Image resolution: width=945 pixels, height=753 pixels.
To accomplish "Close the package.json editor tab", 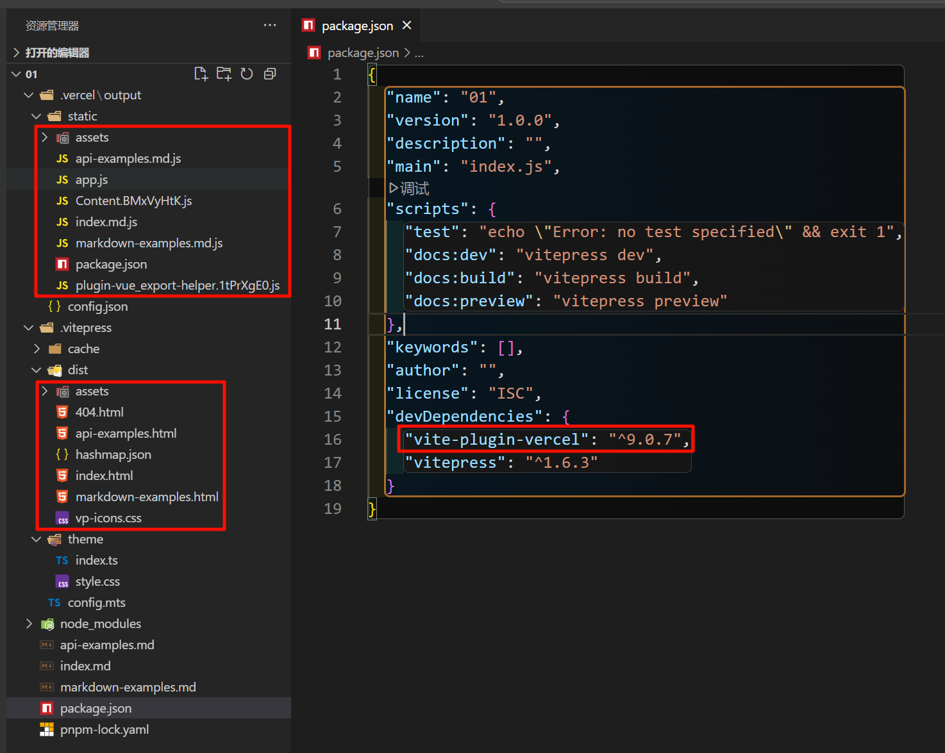I will pos(406,26).
